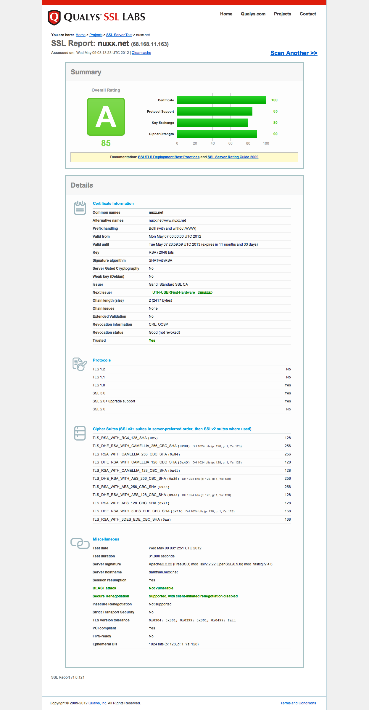Click the TRUSTED label beside next issuer
Viewport: 369px width, 710px height.
pos(205,292)
